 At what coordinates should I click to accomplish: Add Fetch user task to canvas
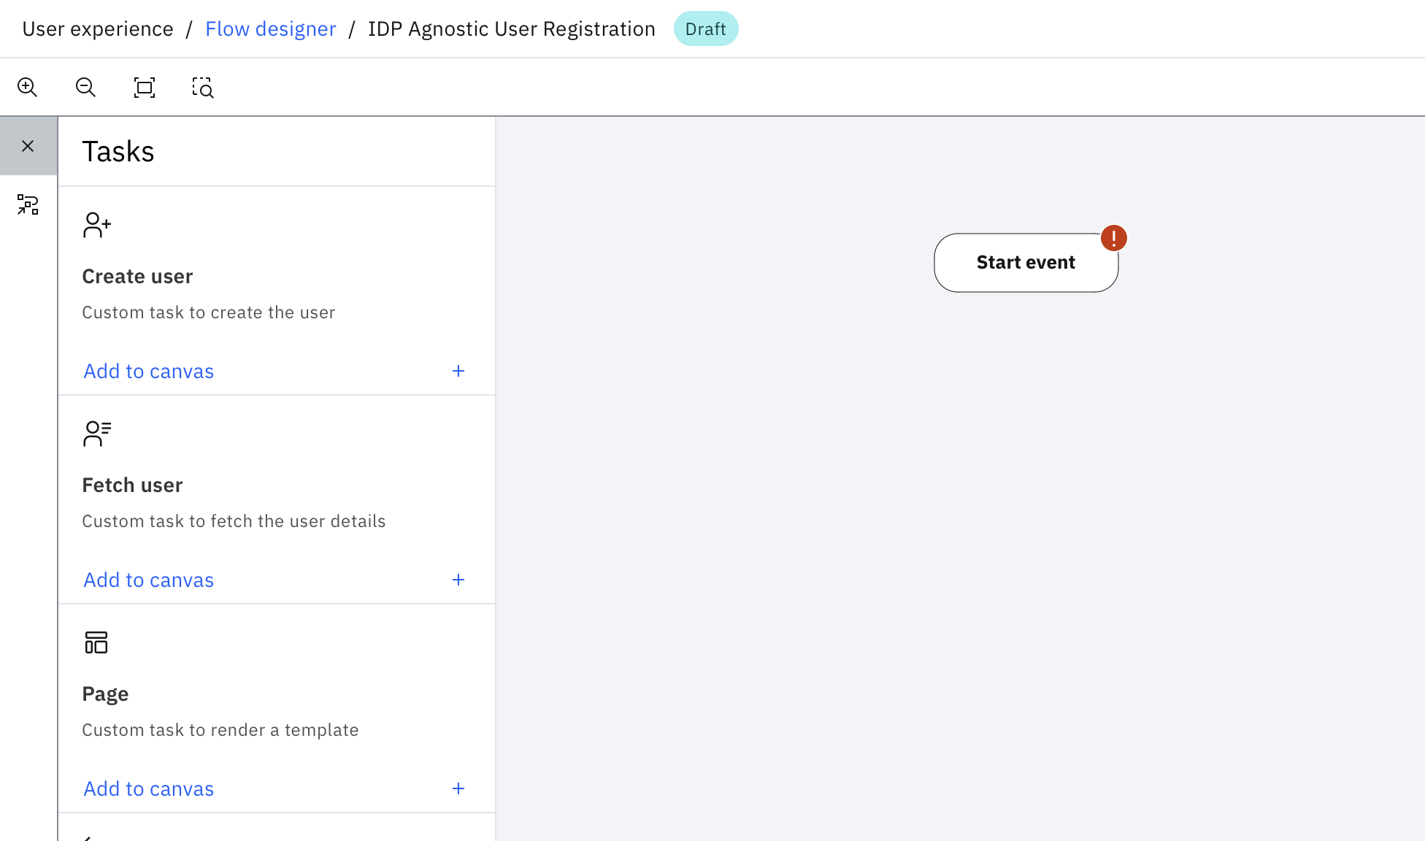click(148, 580)
